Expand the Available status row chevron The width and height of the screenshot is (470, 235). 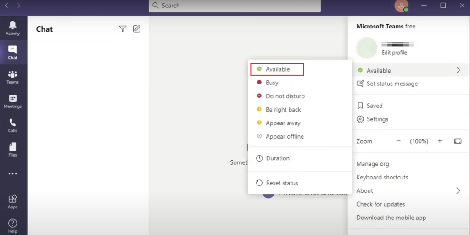coord(458,70)
